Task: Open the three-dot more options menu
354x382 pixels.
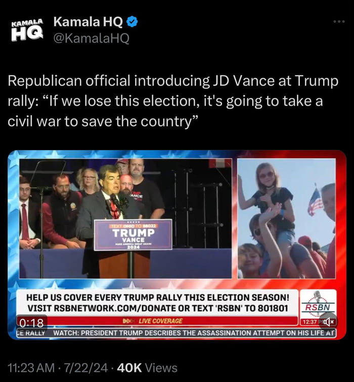Action: pos(339,22)
